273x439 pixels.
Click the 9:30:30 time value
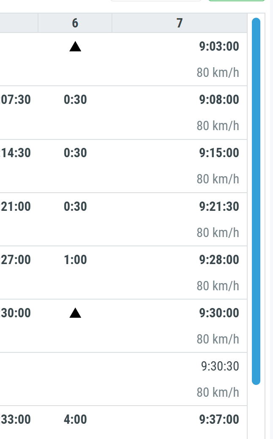(x=220, y=366)
